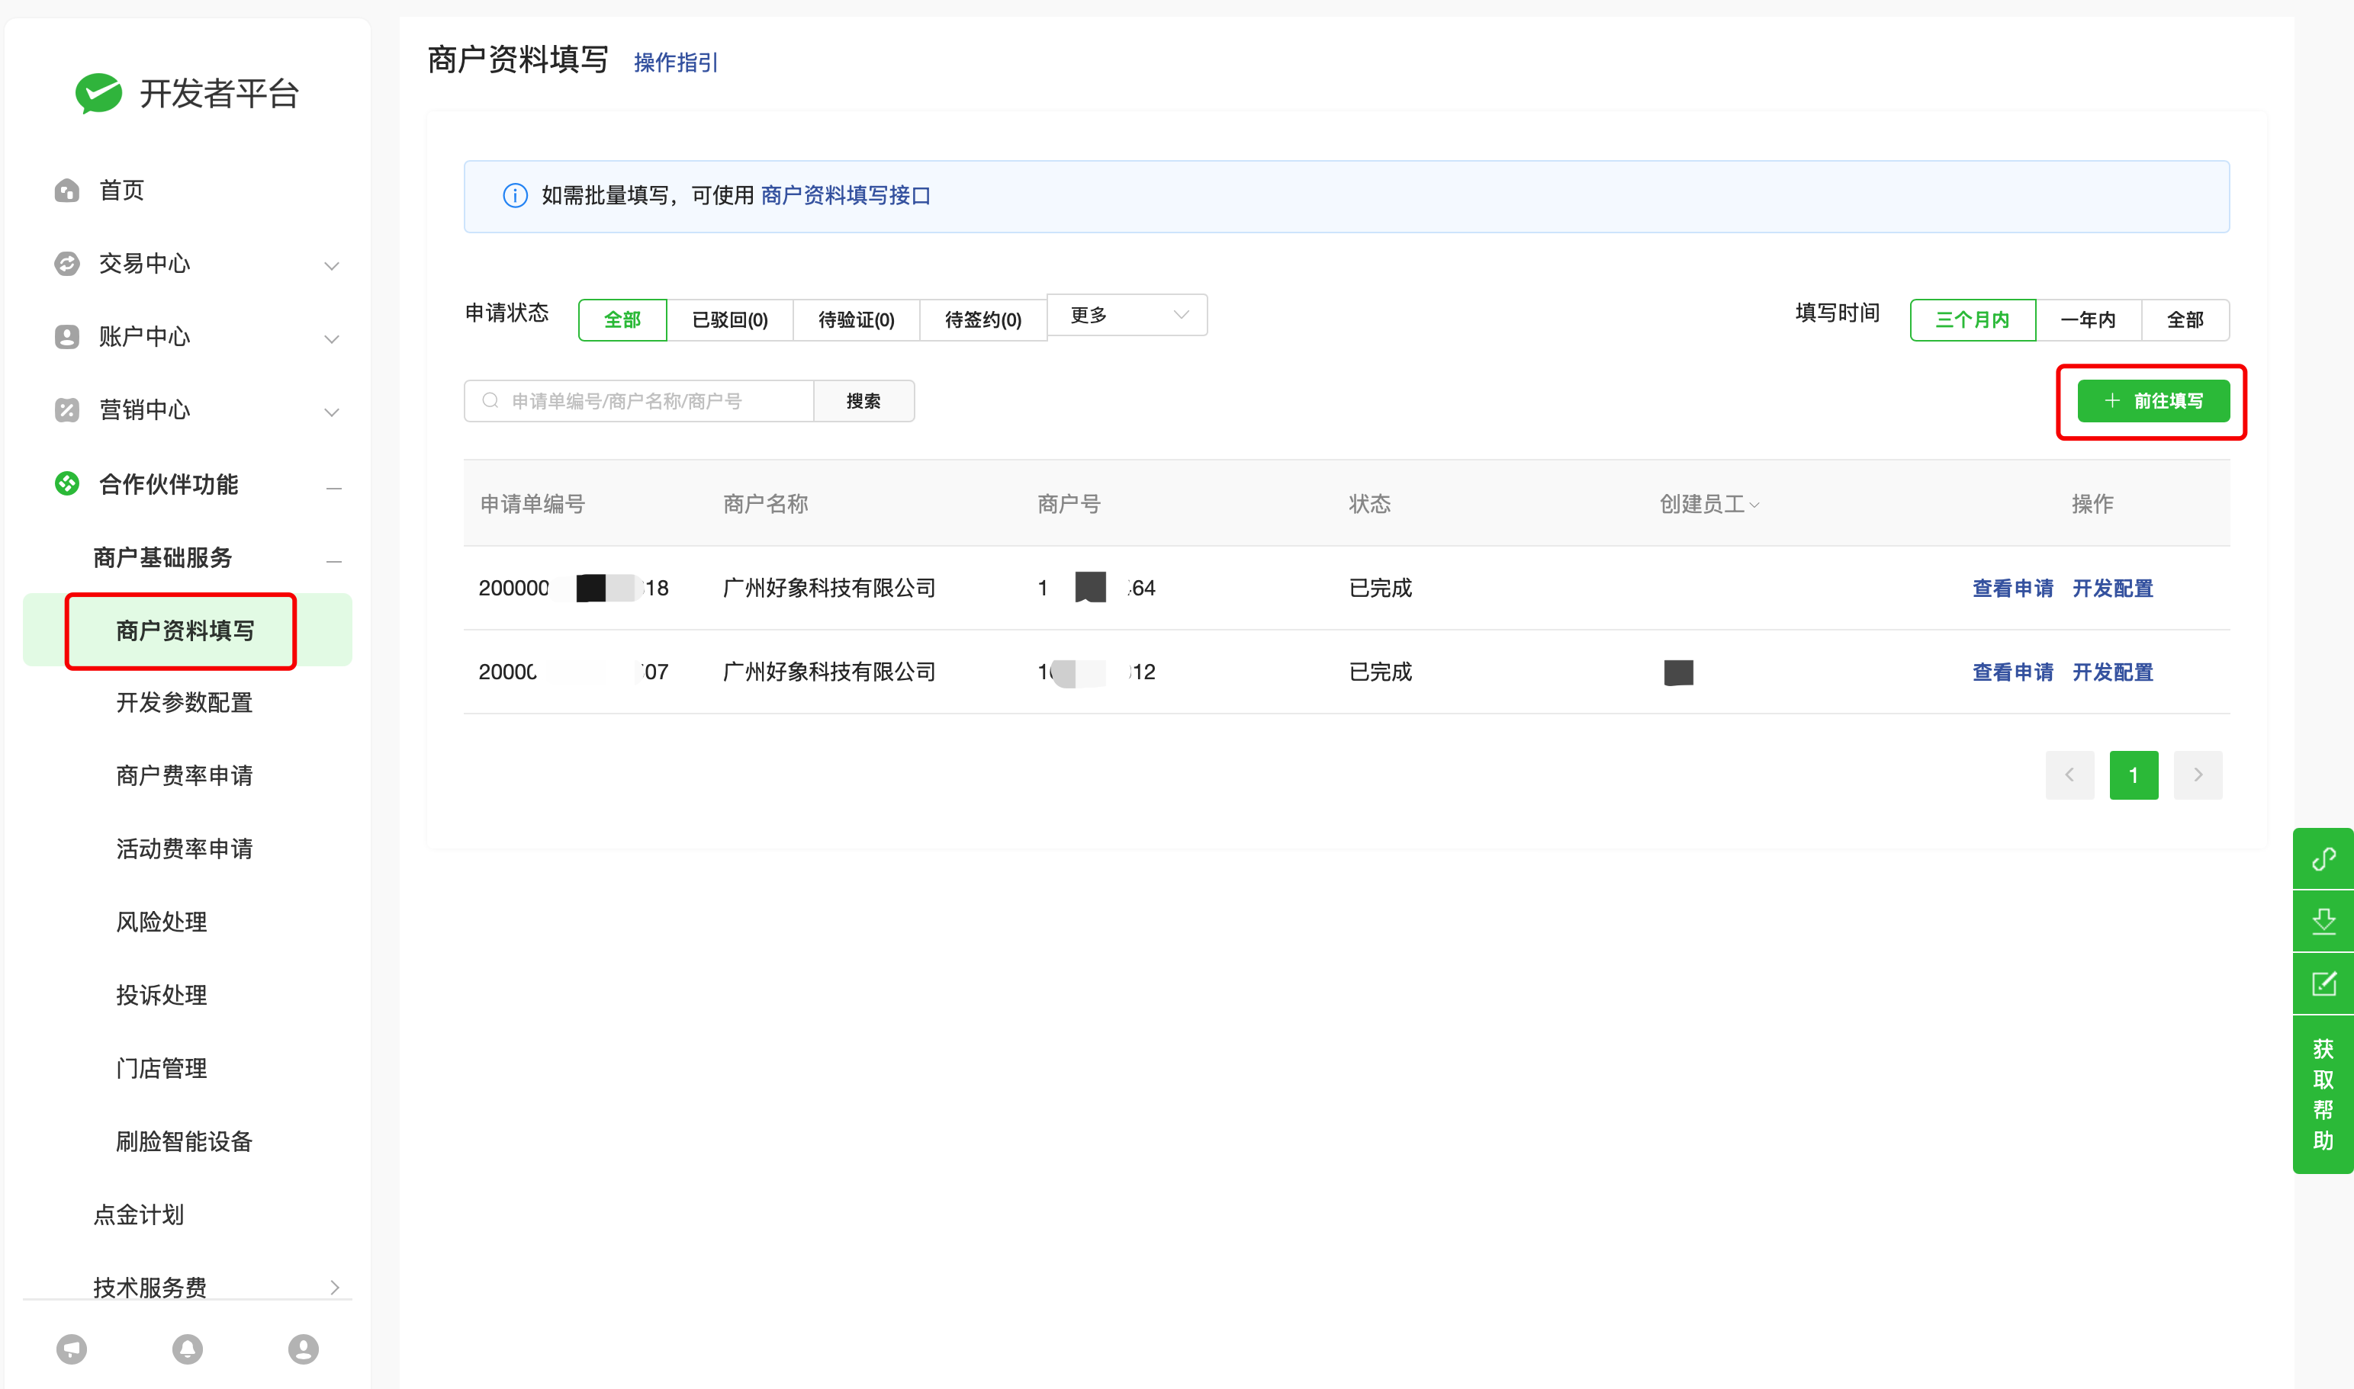Filter by 待签约(0) status
The image size is (2354, 1389).
983,320
